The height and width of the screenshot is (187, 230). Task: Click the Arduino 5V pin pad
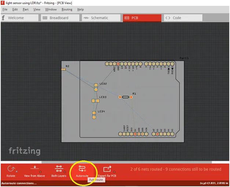[x=135, y=134]
